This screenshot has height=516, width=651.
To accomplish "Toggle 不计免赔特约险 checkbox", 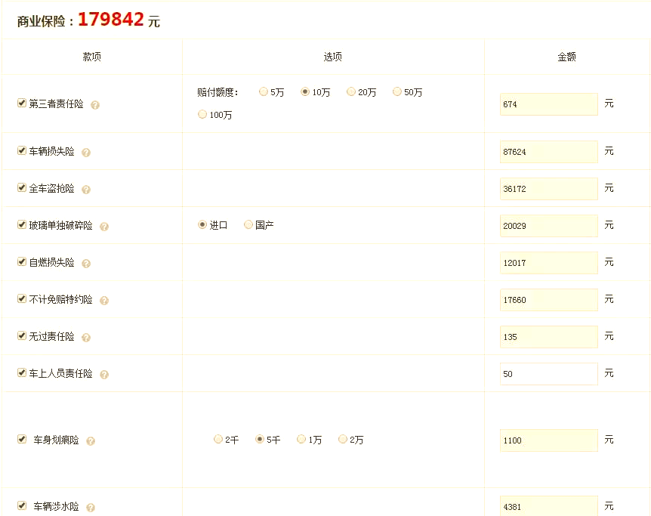I will pyautogui.click(x=22, y=298).
